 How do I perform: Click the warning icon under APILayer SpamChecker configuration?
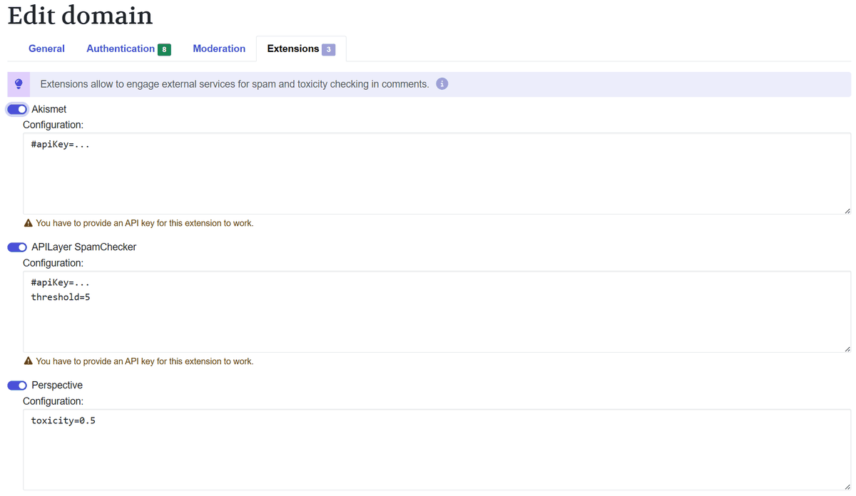click(x=28, y=361)
